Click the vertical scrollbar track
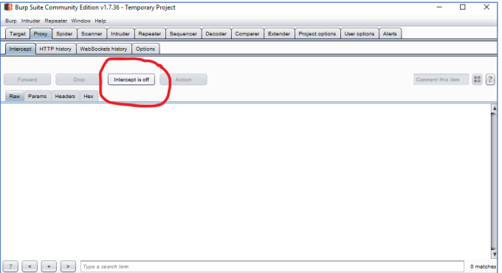The image size is (502, 273). pyautogui.click(x=495, y=181)
